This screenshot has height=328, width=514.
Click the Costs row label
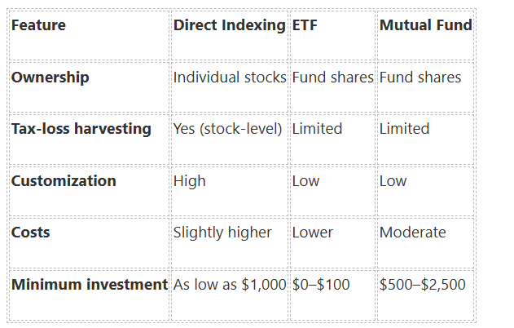click(31, 233)
